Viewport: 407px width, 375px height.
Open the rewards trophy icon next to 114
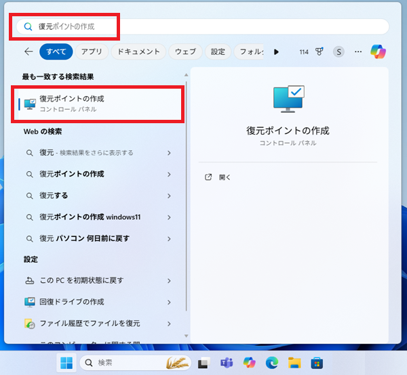[x=319, y=52]
